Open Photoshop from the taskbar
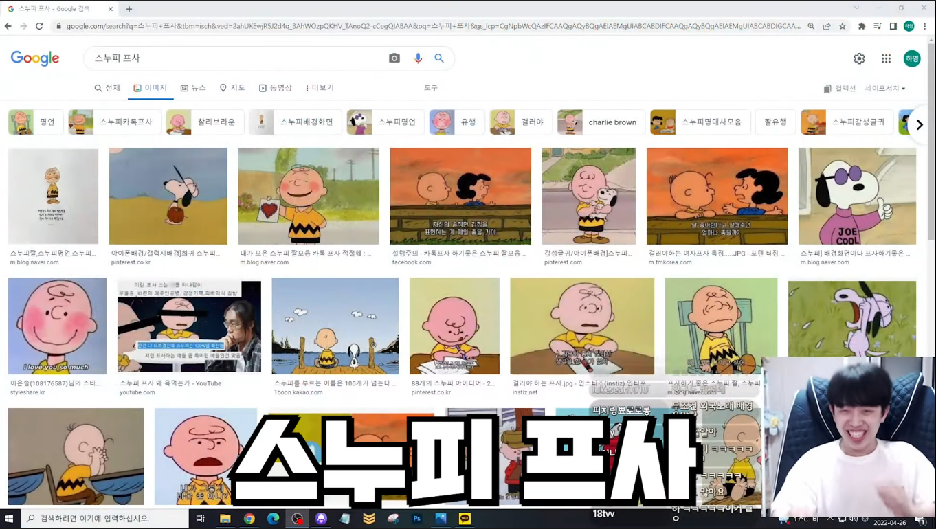 click(417, 518)
